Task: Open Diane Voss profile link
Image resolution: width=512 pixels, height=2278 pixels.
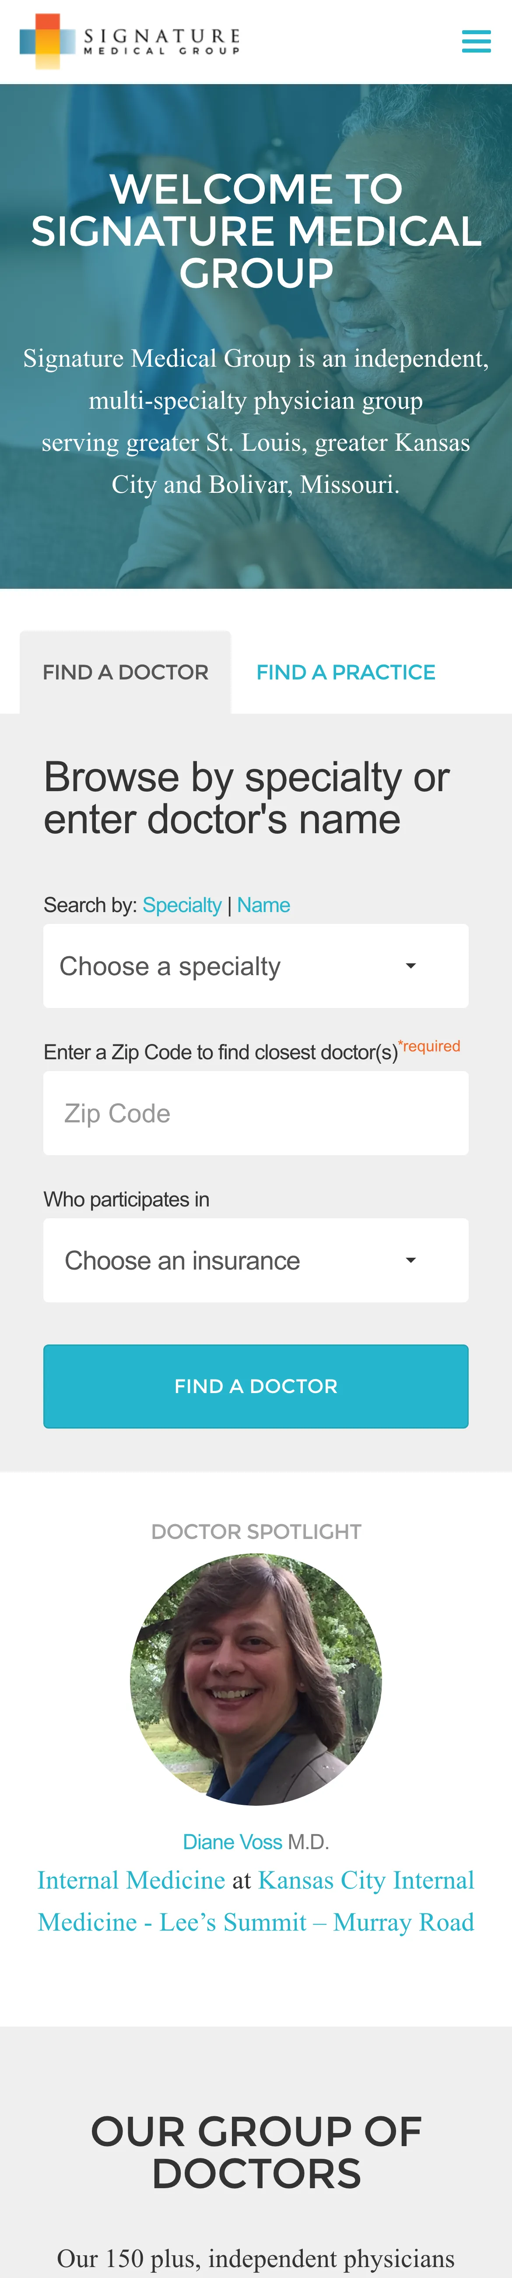Action: coord(232,1841)
